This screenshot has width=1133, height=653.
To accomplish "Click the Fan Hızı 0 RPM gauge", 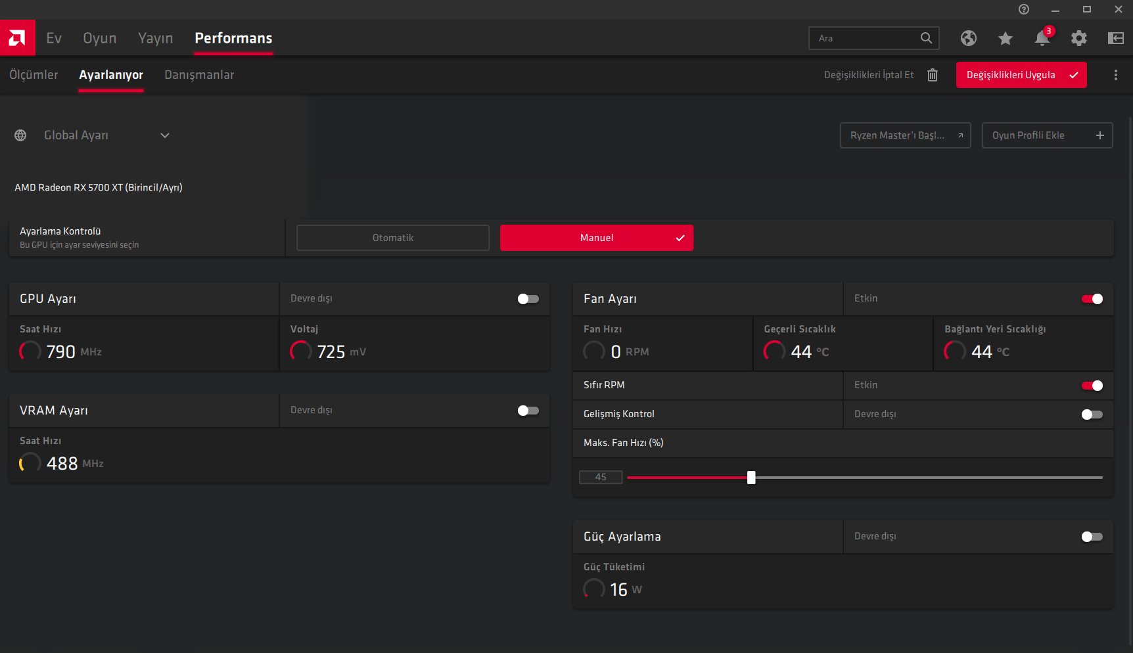I will coord(594,351).
